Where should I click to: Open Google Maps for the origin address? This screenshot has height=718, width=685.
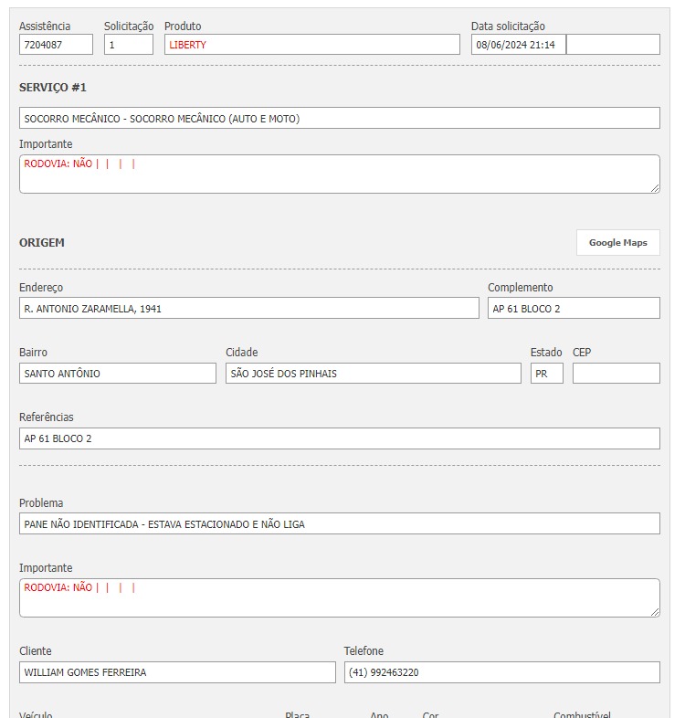click(x=617, y=243)
